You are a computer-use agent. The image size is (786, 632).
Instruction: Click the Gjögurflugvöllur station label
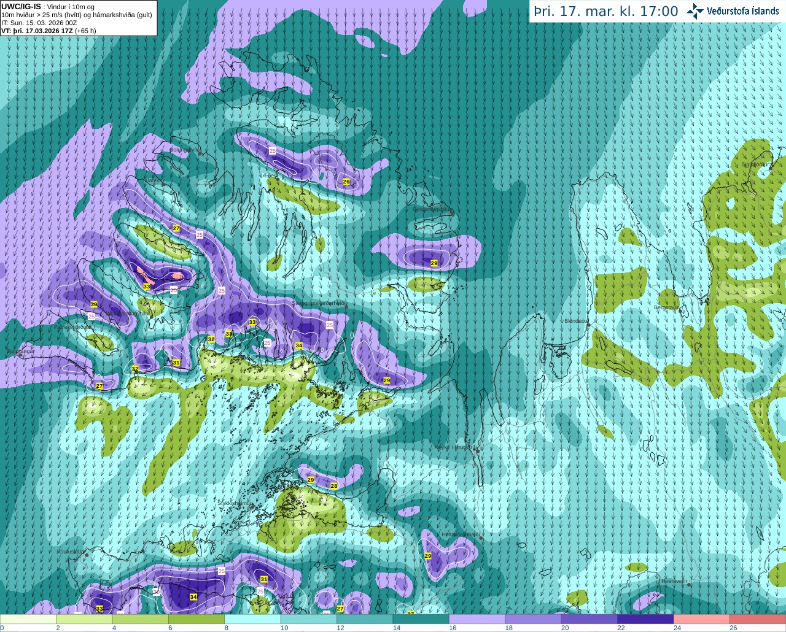point(433,209)
